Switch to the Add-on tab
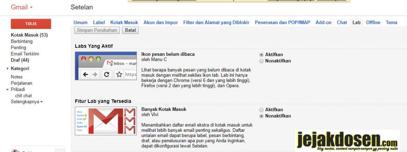 (x=324, y=23)
